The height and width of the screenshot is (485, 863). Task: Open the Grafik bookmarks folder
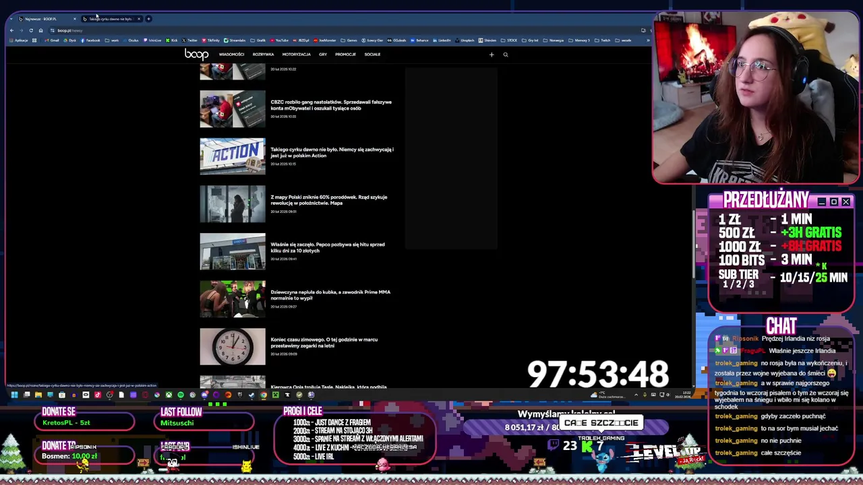tap(258, 40)
